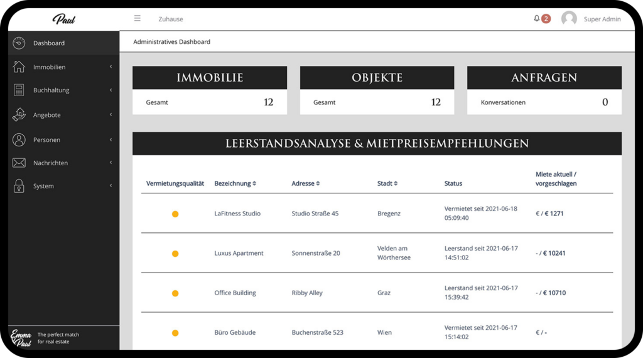Click the System padlock icon
The height and width of the screenshot is (358, 643).
(x=19, y=186)
